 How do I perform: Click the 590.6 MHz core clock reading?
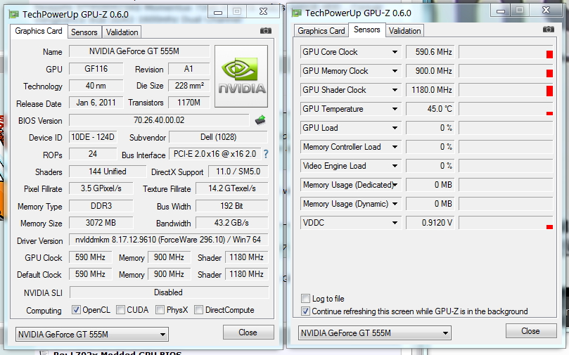[430, 52]
